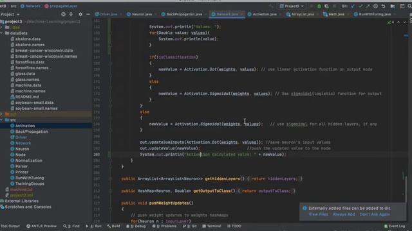
Task: Click the build hammer icon in top toolbar
Action: 272,6
